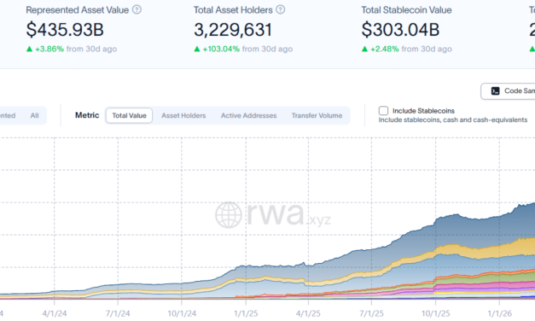
Task: Switch to the Asset Holders metric
Action: point(183,115)
